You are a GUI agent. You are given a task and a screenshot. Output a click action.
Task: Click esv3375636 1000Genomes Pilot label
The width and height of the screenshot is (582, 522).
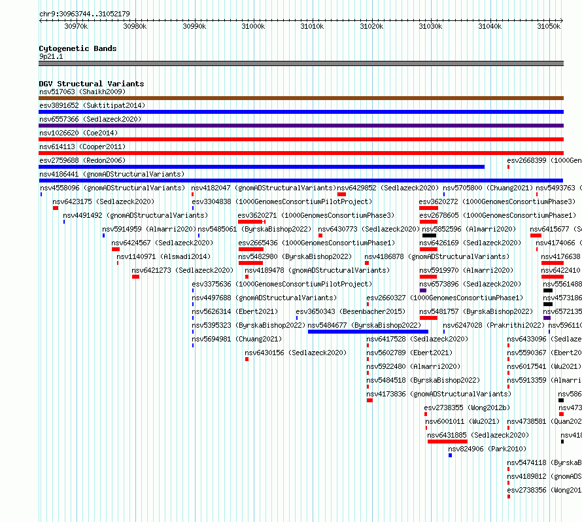click(x=282, y=284)
